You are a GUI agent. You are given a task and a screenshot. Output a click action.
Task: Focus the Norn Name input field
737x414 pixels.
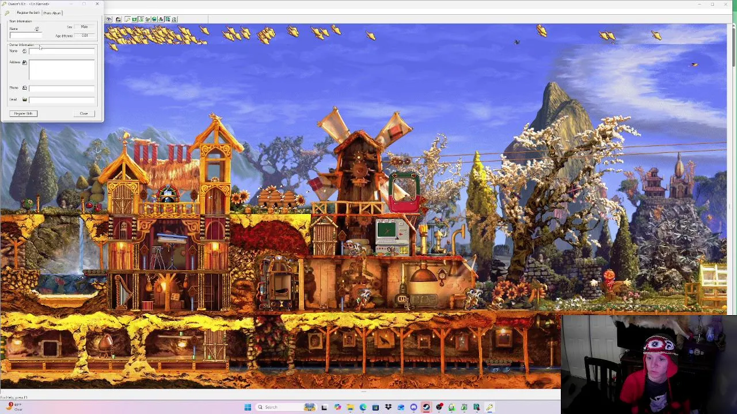(x=25, y=36)
